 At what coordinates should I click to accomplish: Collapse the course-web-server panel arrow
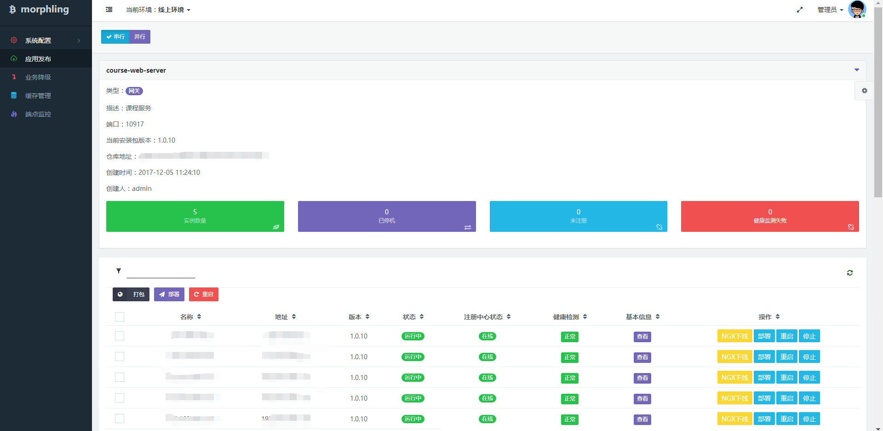point(857,70)
